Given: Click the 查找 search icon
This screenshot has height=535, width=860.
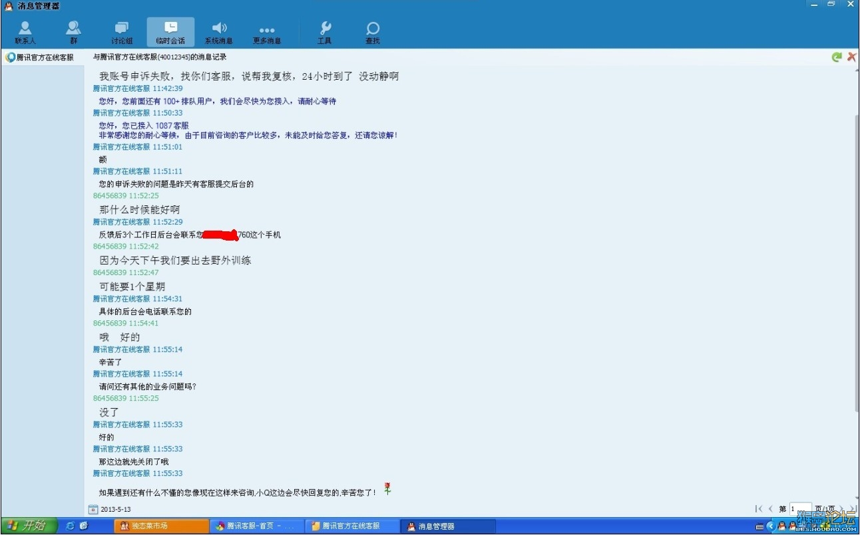Looking at the screenshot, I should click(x=373, y=32).
